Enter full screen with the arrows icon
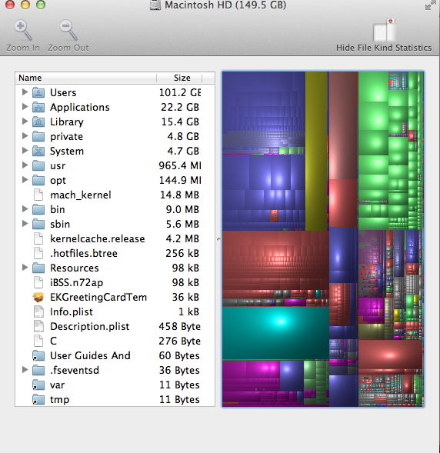 [x=431, y=5]
